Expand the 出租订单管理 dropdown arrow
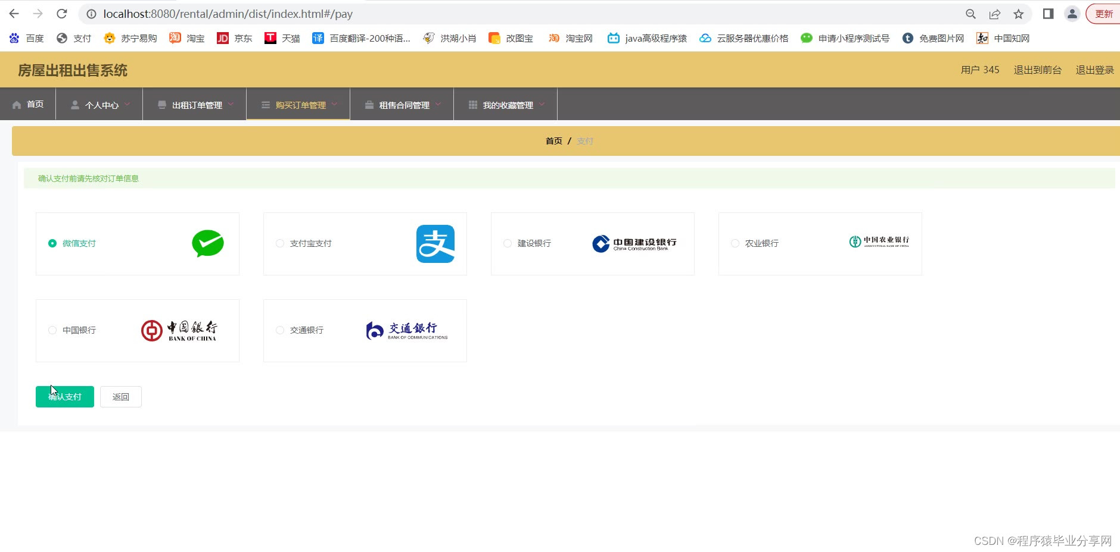This screenshot has width=1120, height=552. click(231, 104)
